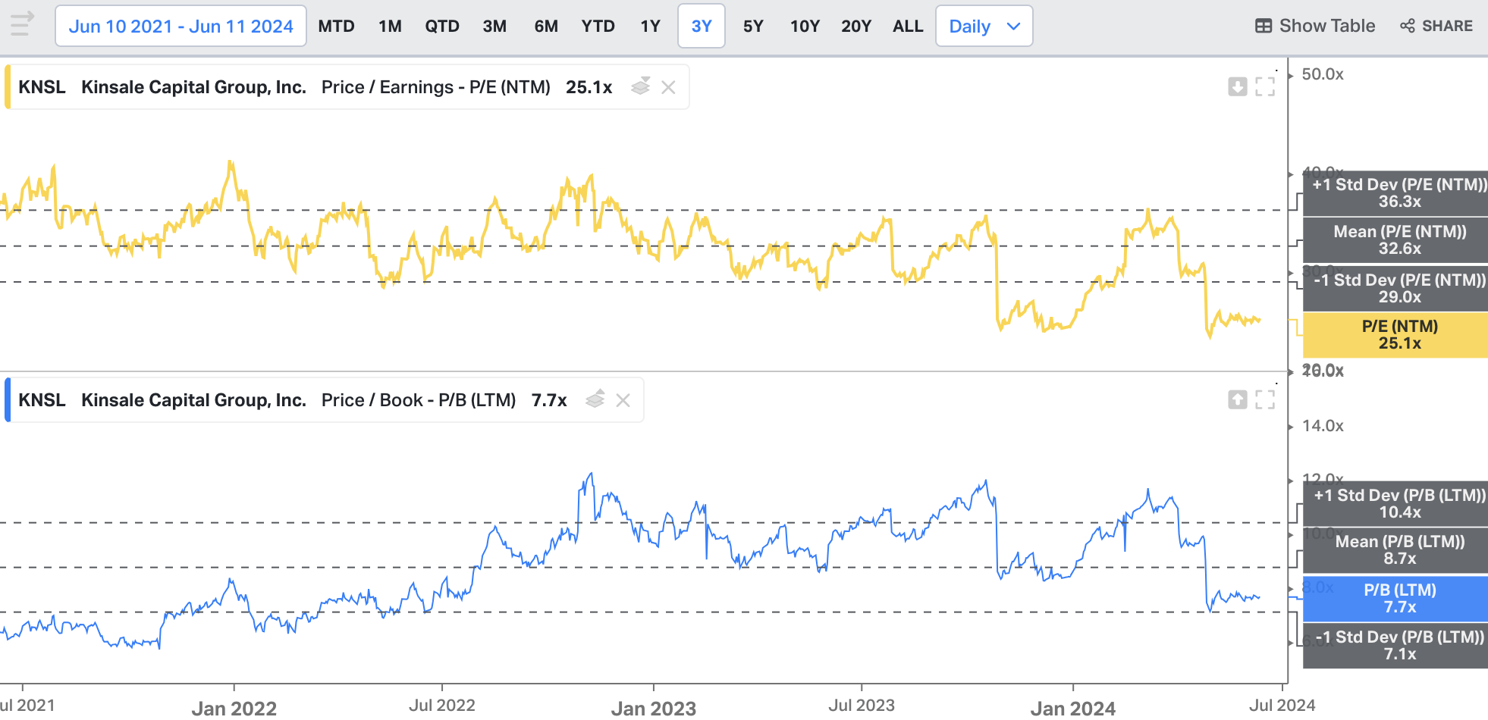Select the ALL time range
The height and width of the screenshot is (720, 1488).
[908, 26]
